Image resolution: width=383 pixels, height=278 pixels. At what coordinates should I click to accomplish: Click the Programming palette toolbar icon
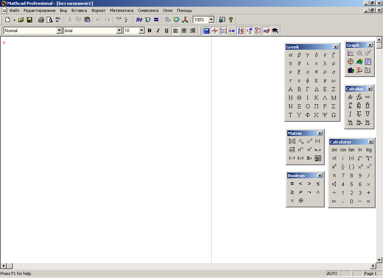tap(258, 31)
